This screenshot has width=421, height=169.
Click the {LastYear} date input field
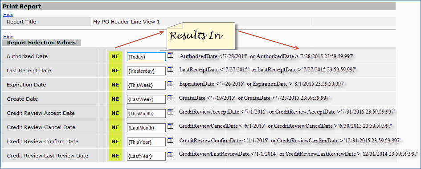point(146,156)
